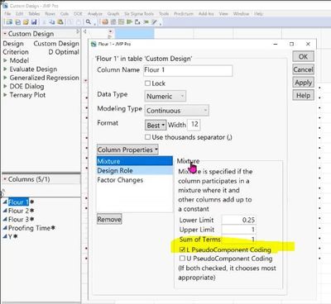Screen dimensions: 331x304
Task: Open the Modeling Type Continuous dropdown
Action: (x=177, y=111)
